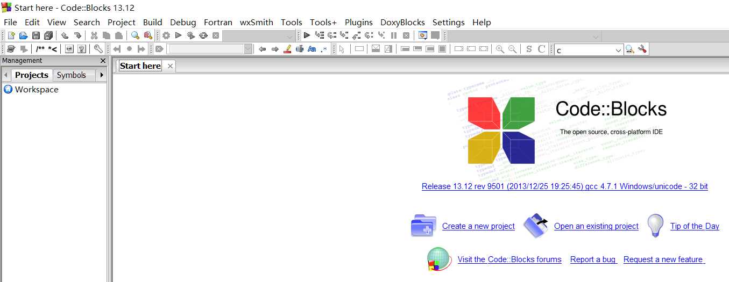Click the Build gear icon

[x=166, y=35]
